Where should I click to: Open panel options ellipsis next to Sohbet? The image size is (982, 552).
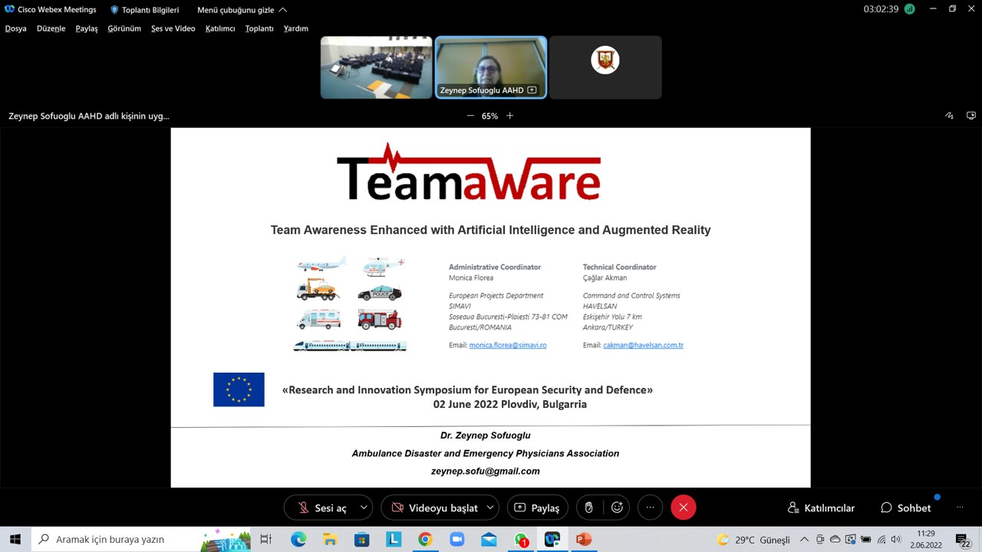[959, 508]
